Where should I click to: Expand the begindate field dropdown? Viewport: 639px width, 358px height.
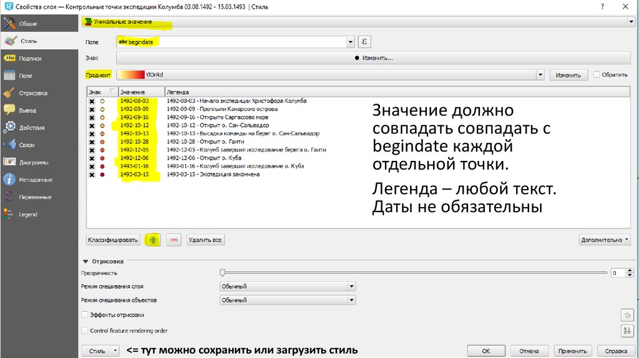(x=351, y=42)
